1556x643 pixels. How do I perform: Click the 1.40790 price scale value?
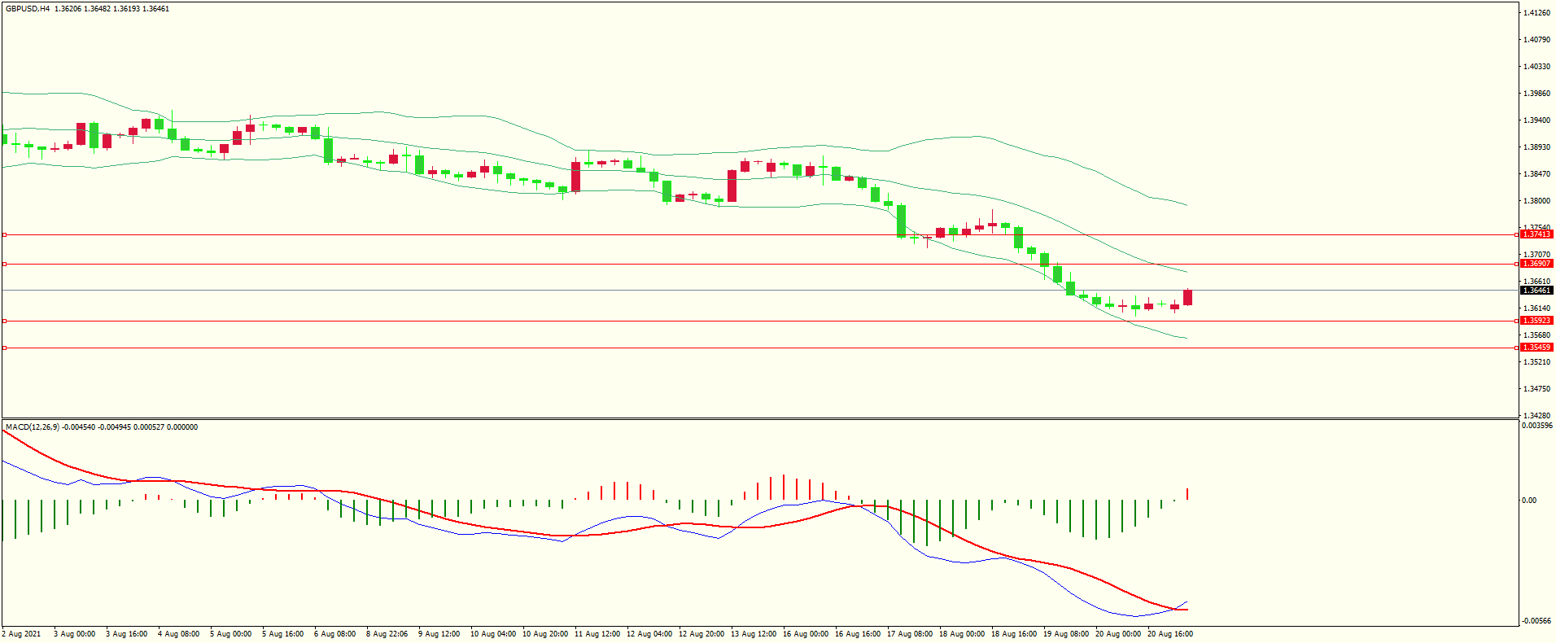(x=1536, y=40)
